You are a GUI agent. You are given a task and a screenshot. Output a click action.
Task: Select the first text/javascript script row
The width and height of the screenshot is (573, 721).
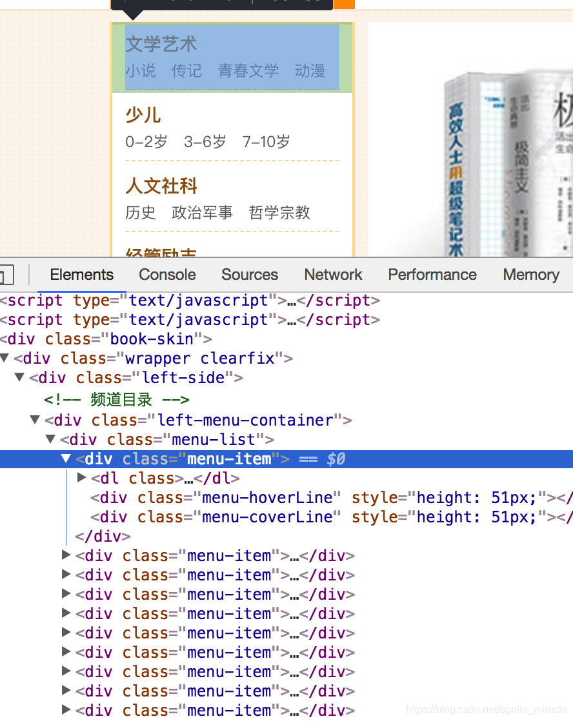pyautogui.click(x=190, y=301)
